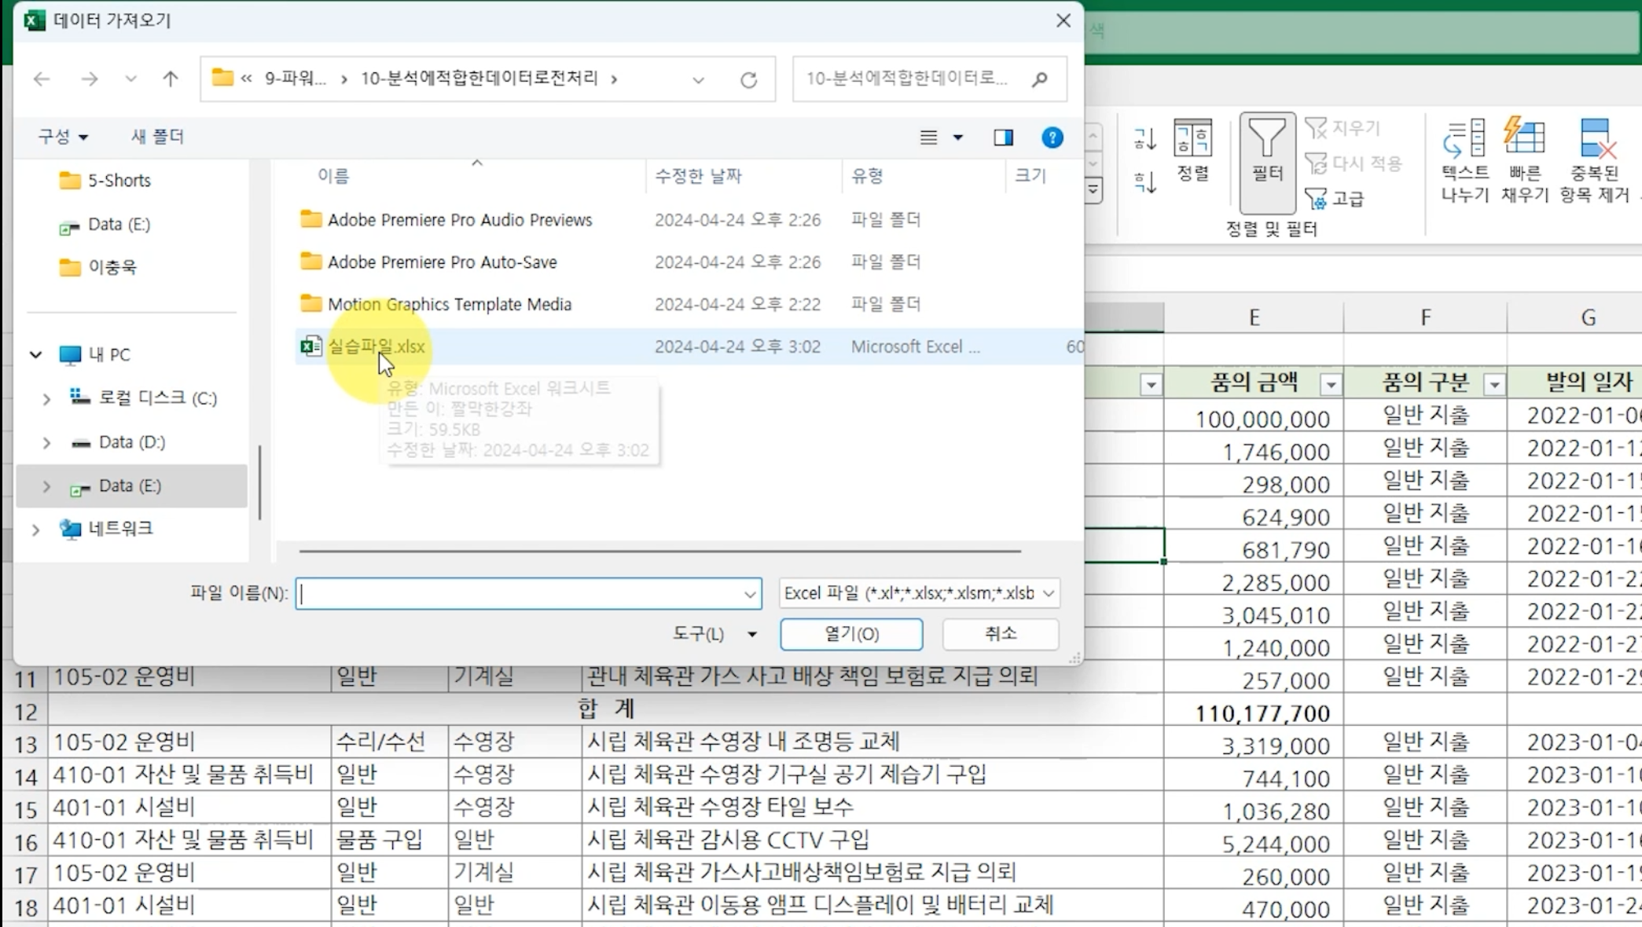The width and height of the screenshot is (1642, 927).
Task: Select the 실습파일.xlsx file
Action: pos(376,346)
